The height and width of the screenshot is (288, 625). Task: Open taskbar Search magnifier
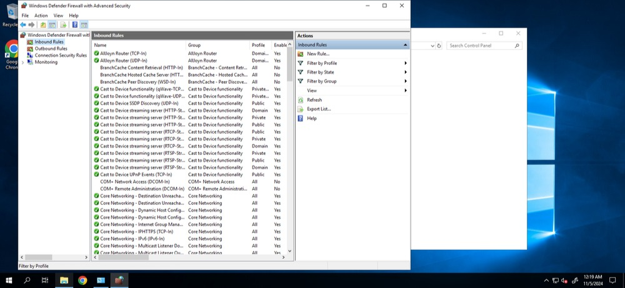point(27,281)
